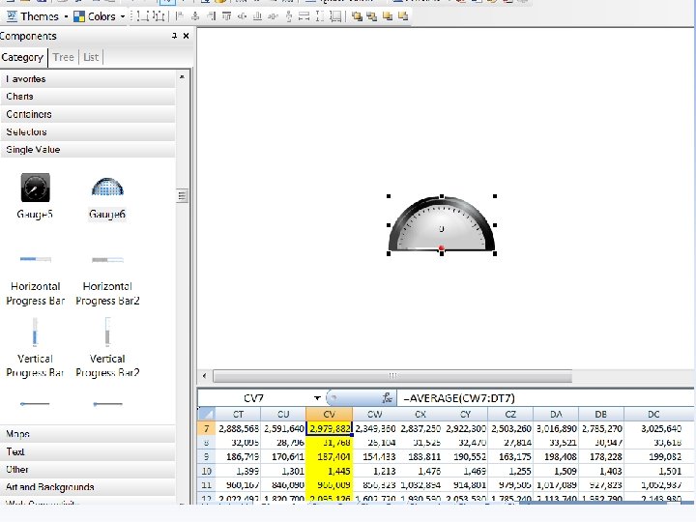Image resolution: width=696 pixels, height=522 pixels.
Task: Expand the Text category
Action: click(x=88, y=451)
